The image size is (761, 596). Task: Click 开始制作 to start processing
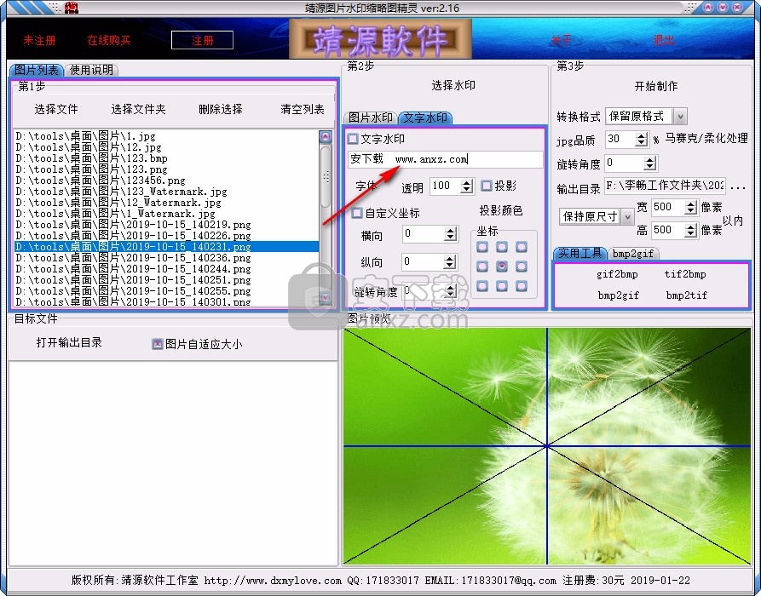tap(656, 86)
